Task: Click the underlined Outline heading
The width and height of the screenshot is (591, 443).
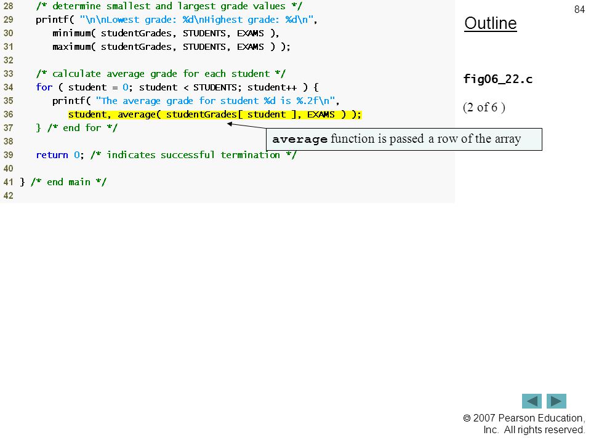Action: pyautogui.click(x=491, y=23)
